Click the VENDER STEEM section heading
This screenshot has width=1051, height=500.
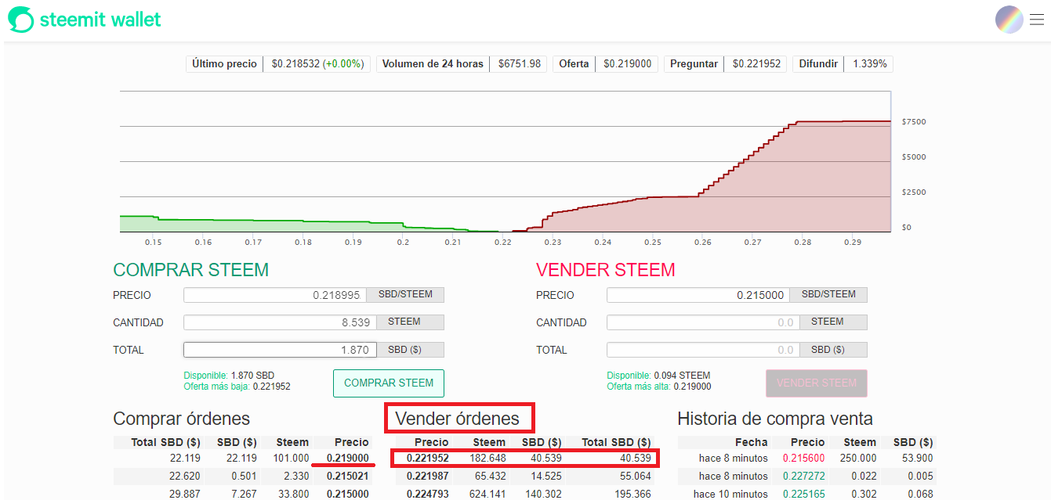605,270
